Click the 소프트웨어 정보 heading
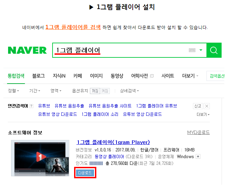The image size is (228, 187). coord(25,133)
